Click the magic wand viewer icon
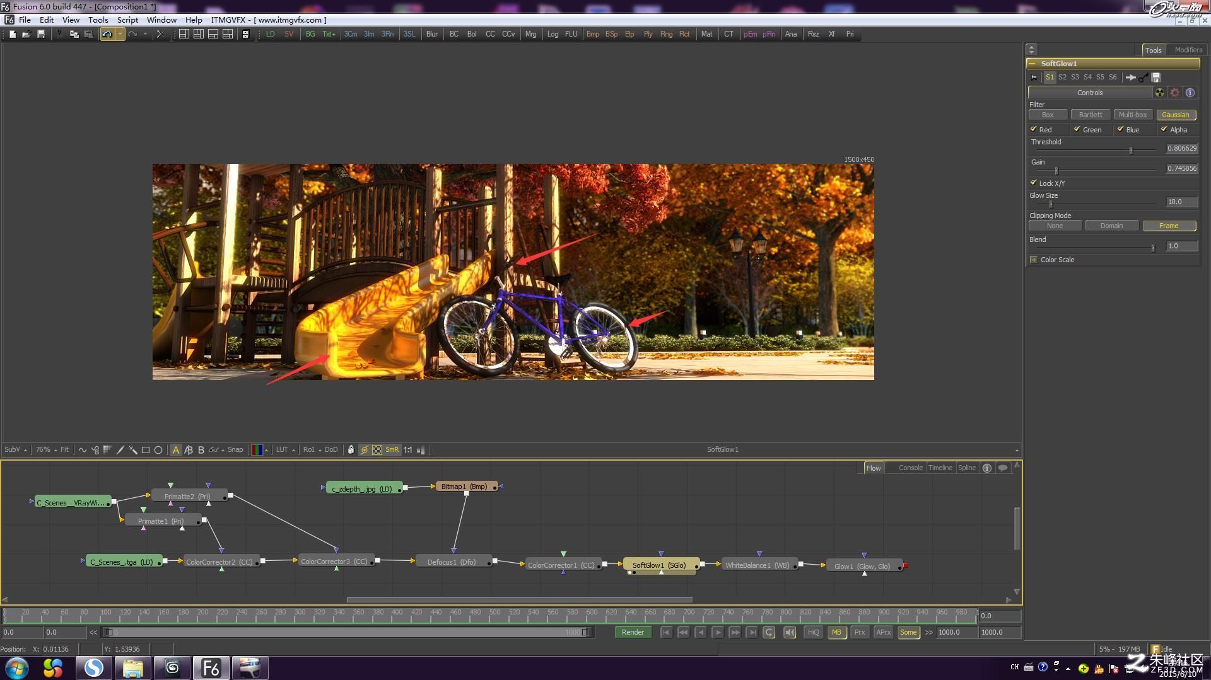1211x680 pixels. [x=133, y=450]
